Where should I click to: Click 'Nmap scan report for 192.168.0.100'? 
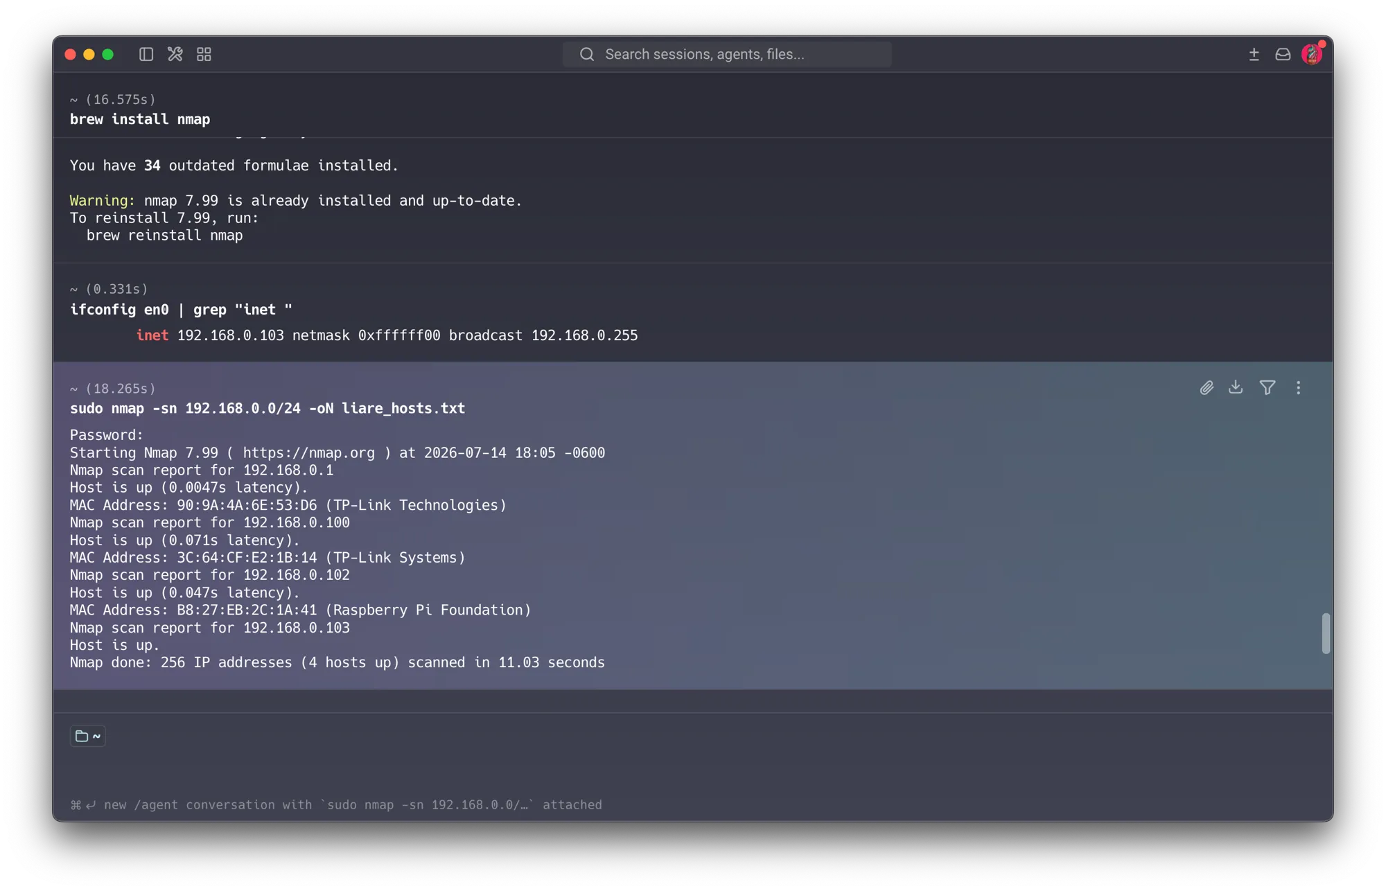(210, 523)
